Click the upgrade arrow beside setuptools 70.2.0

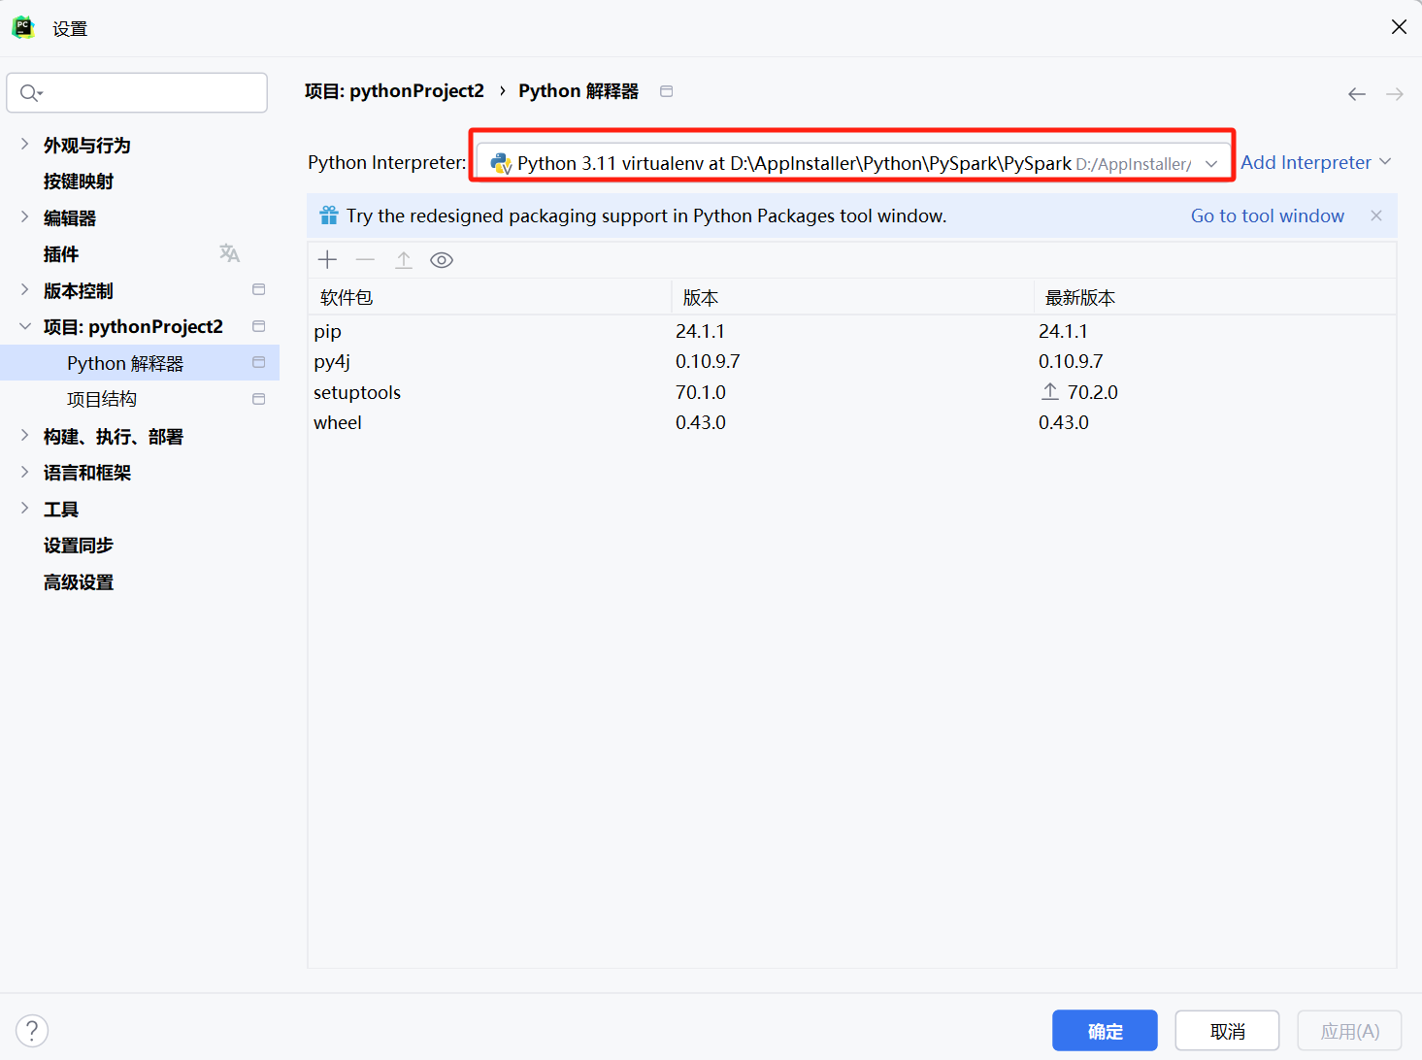coord(1048,391)
